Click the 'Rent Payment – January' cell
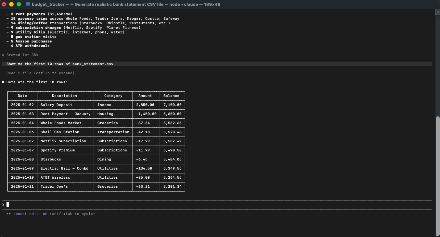Screen dimensions: 440x237 (x=65, y=114)
